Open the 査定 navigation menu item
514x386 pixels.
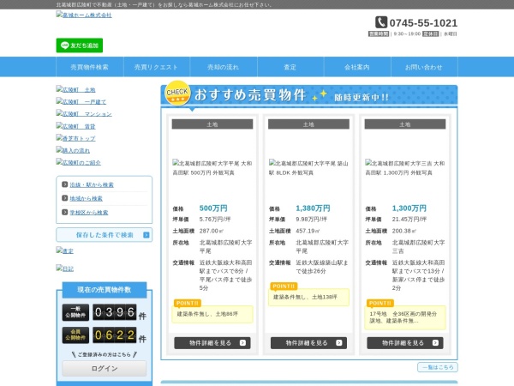pyautogui.click(x=290, y=67)
